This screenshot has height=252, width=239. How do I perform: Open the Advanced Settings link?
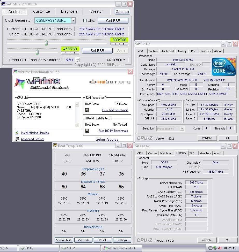(33, 139)
